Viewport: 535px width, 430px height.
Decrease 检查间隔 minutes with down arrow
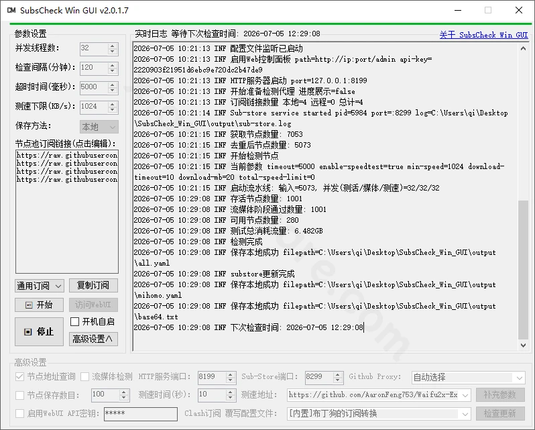(x=113, y=71)
